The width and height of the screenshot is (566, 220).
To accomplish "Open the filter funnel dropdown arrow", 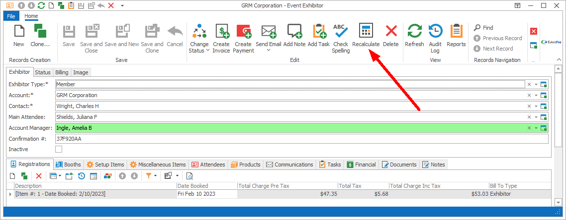I will pos(155,176).
